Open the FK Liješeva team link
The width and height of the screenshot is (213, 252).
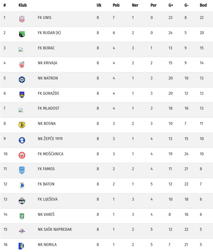[x=48, y=199]
